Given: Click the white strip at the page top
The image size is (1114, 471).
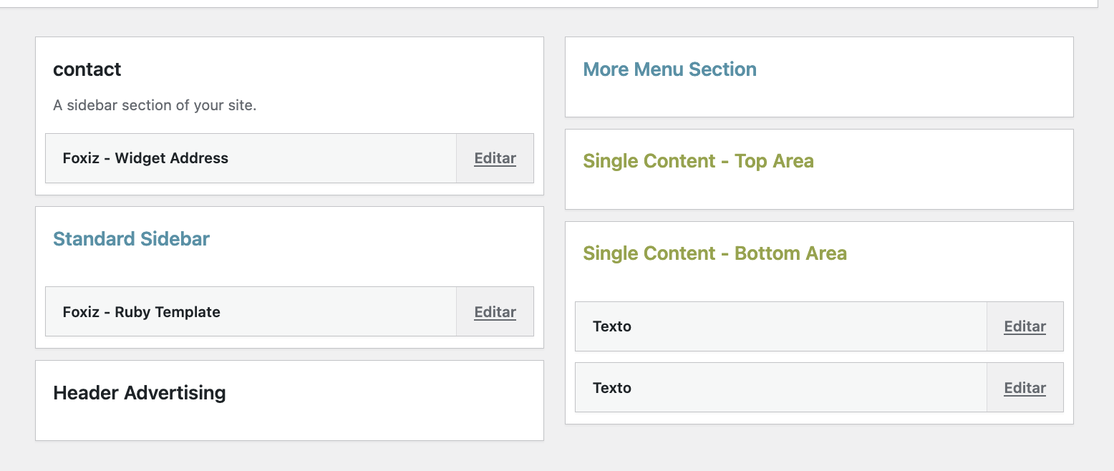Looking at the screenshot, I should click(x=544, y=3).
